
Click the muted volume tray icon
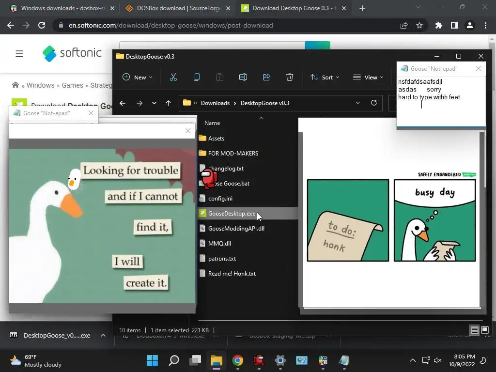tap(438, 360)
